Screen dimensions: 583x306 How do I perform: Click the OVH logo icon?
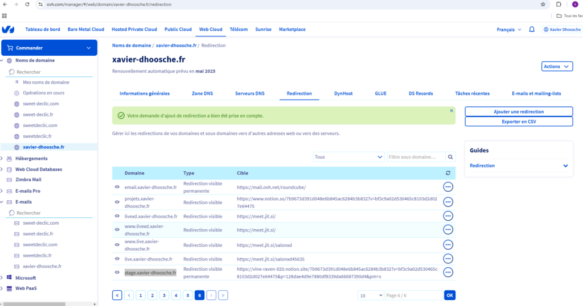click(x=8, y=30)
